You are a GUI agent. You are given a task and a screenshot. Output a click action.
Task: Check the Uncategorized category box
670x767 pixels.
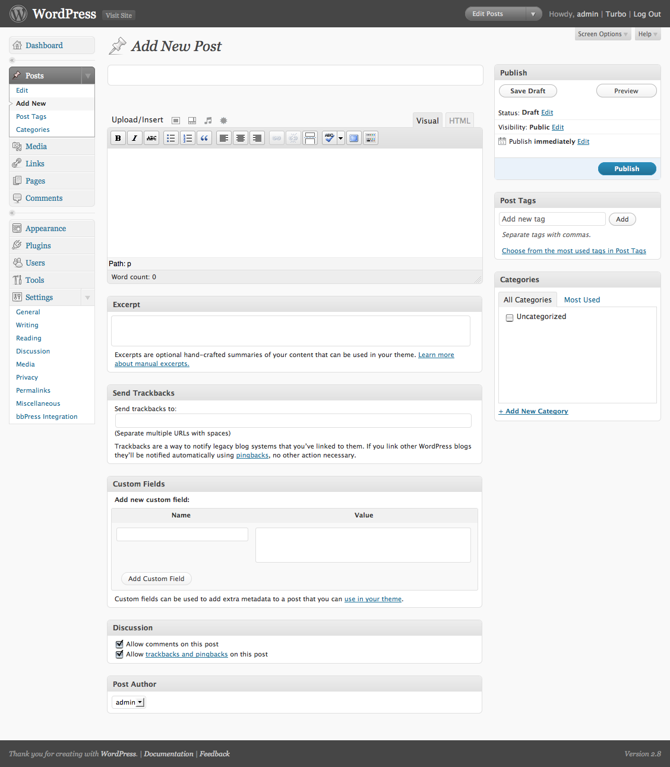coord(510,318)
